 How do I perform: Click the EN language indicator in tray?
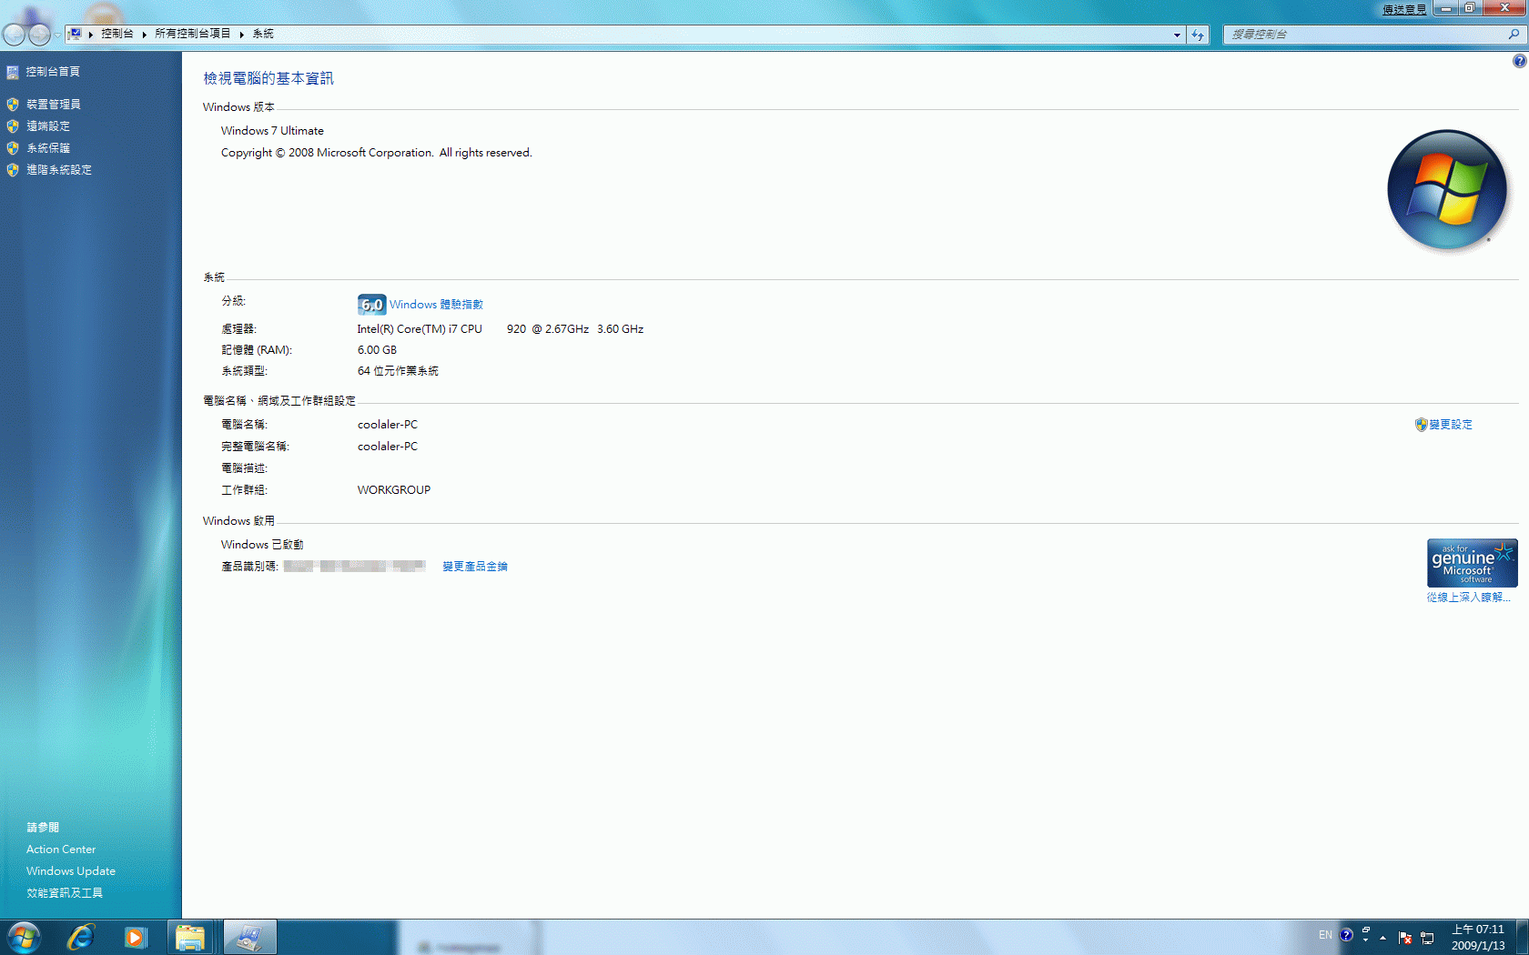1325,935
